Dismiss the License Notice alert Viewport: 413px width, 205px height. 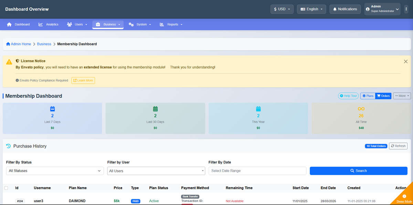(x=405, y=61)
